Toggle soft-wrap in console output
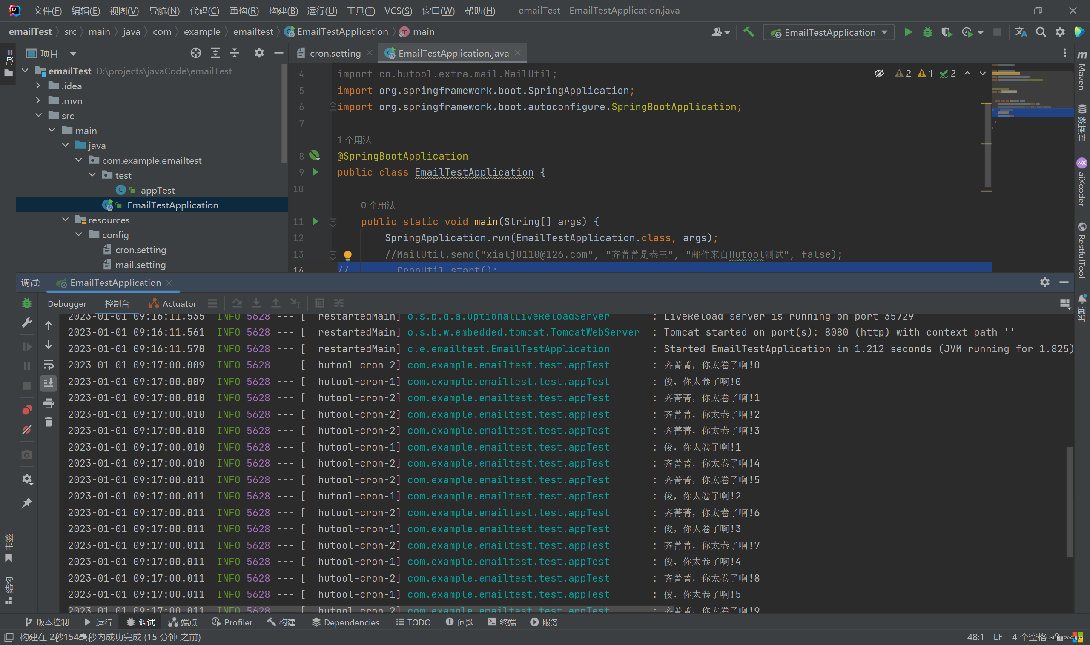This screenshot has height=645, width=1090. (49, 364)
